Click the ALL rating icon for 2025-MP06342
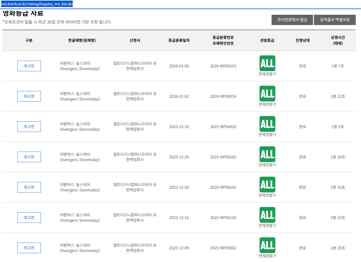 [x=267, y=184]
